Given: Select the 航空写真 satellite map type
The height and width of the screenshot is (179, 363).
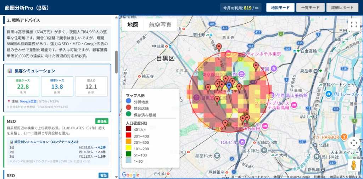Looking at the screenshot, I should [160, 24].
